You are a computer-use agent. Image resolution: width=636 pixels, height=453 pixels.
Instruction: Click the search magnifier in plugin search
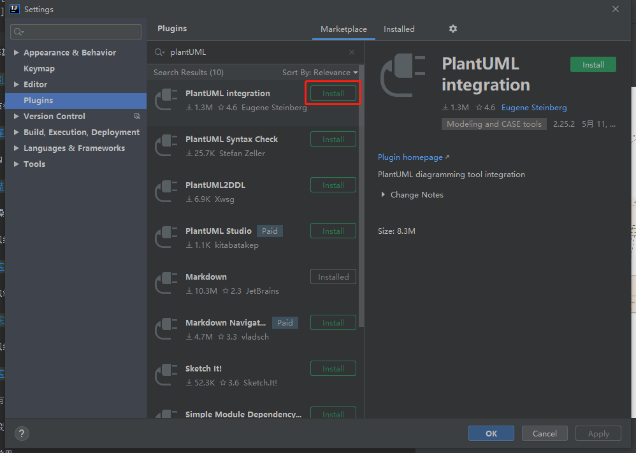pos(159,52)
